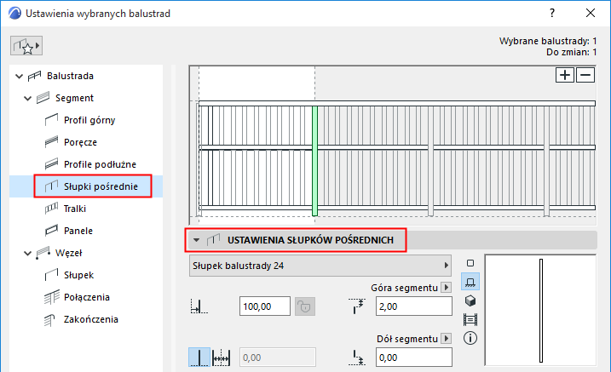Screen dimensions: 611x372
Task: Open the info icon
Action: coord(470,338)
